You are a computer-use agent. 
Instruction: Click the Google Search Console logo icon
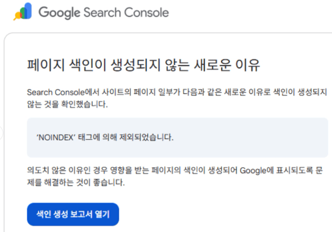click(x=23, y=12)
